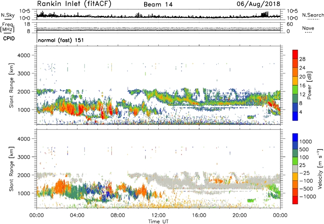Click the 'N.Sky' legend label

click(x=8, y=15)
